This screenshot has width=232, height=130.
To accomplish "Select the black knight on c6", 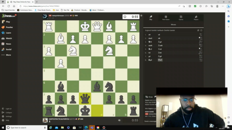I will [109, 87].
